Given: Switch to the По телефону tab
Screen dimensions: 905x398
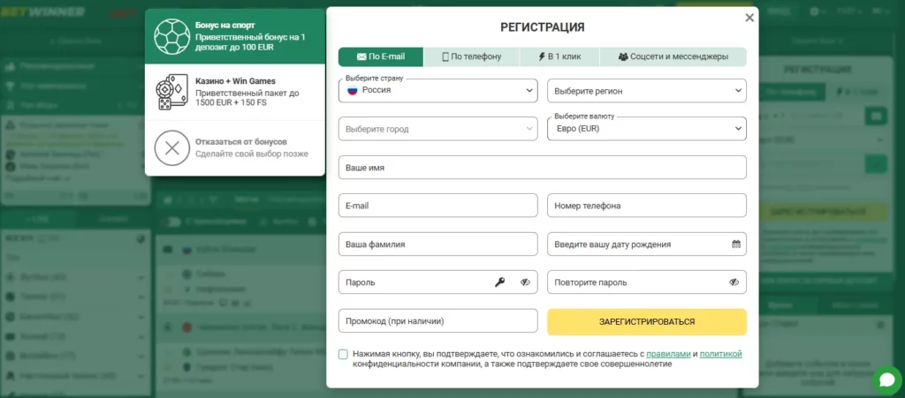Looking at the screenshot, I should pos(473,56).
